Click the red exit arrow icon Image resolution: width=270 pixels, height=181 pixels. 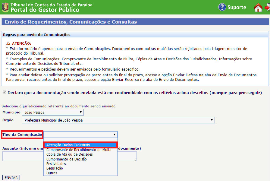pos(267,8)
